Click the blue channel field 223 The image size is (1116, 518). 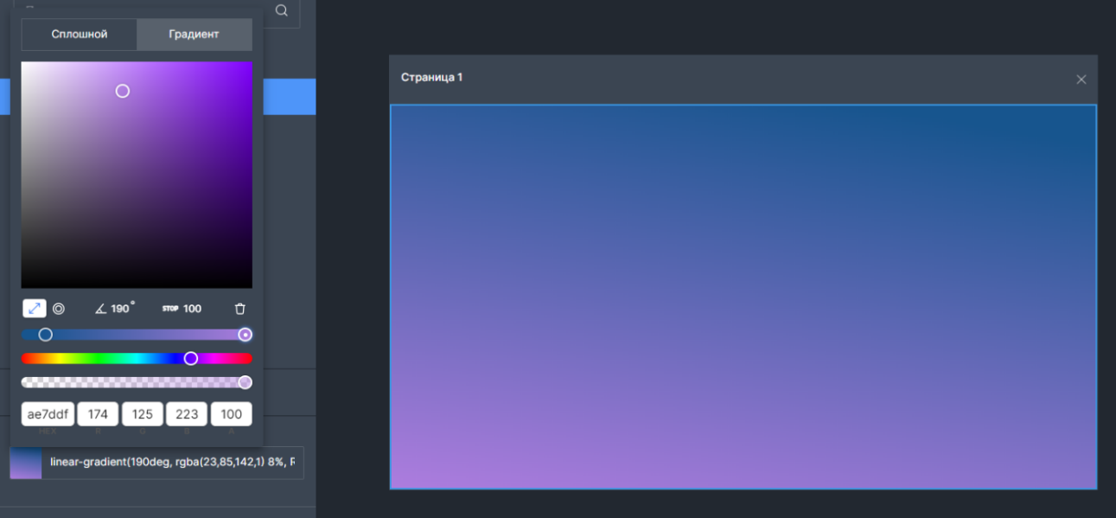(x=187, y=414)
